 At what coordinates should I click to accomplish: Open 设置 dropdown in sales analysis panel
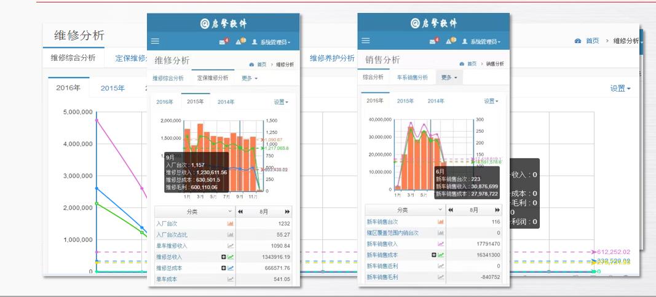pyautogui.click(x=490, y=101)
